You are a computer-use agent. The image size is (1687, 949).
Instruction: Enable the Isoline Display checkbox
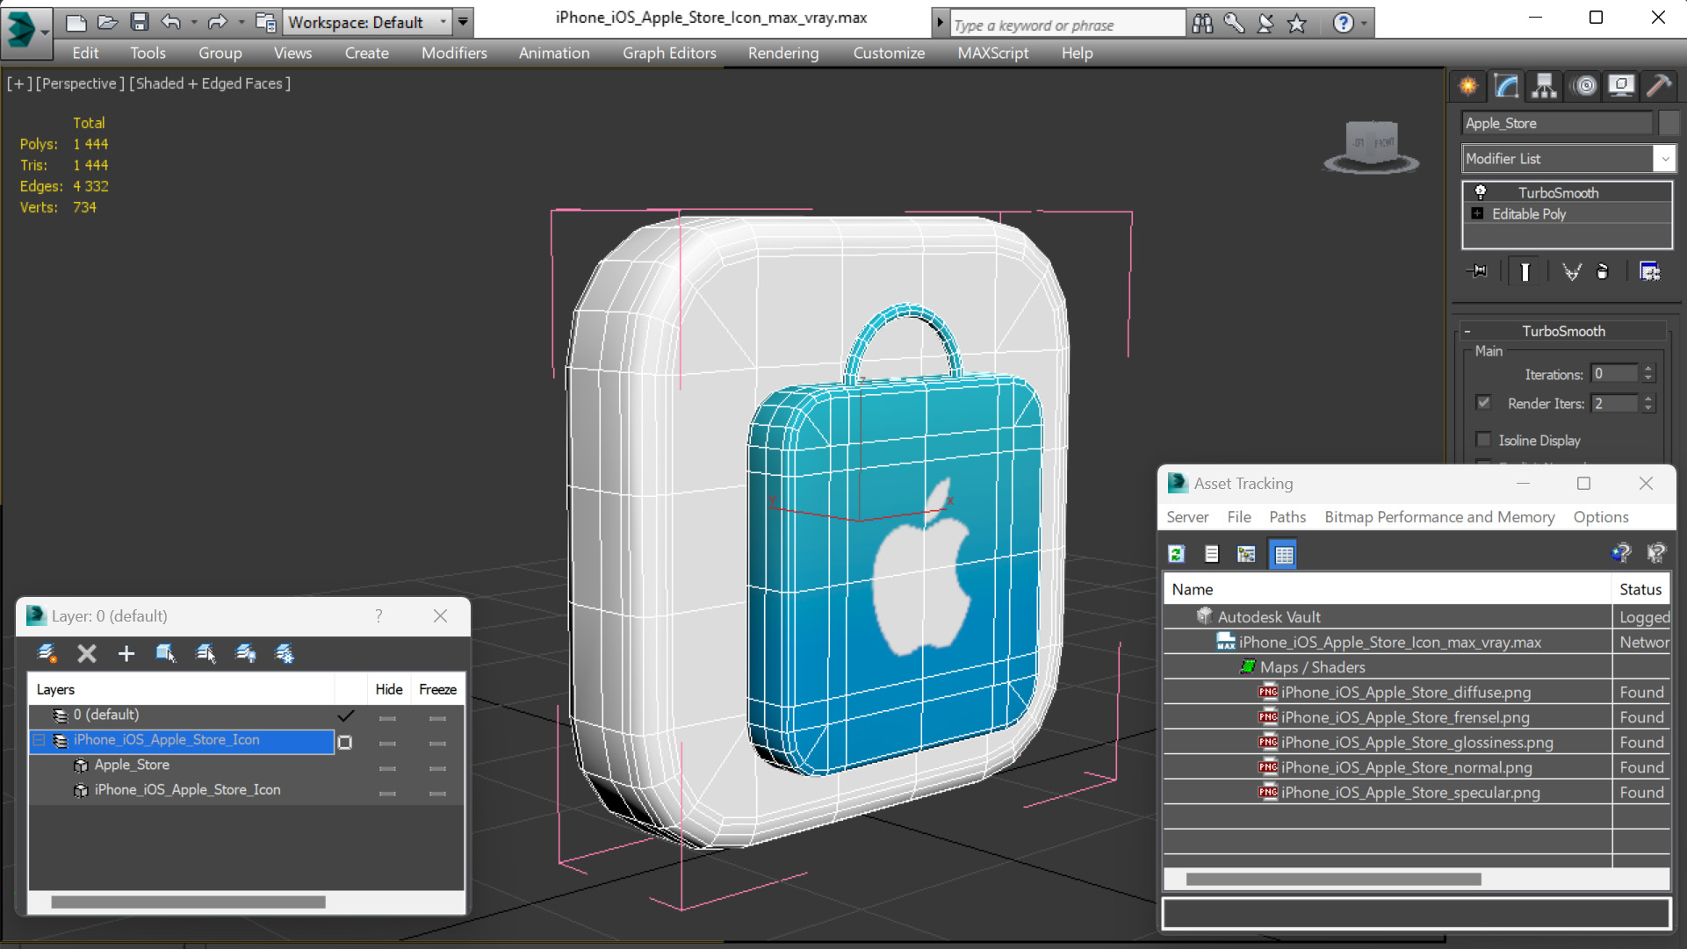point(1484,440)
